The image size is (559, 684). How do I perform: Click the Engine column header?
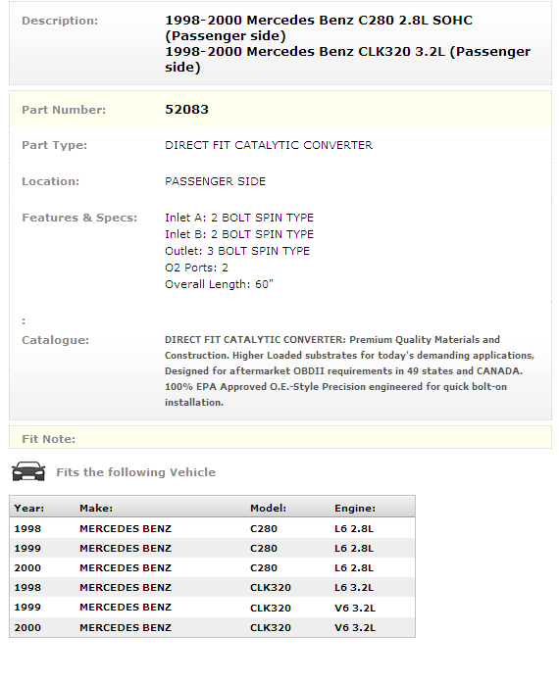[355, 508]
